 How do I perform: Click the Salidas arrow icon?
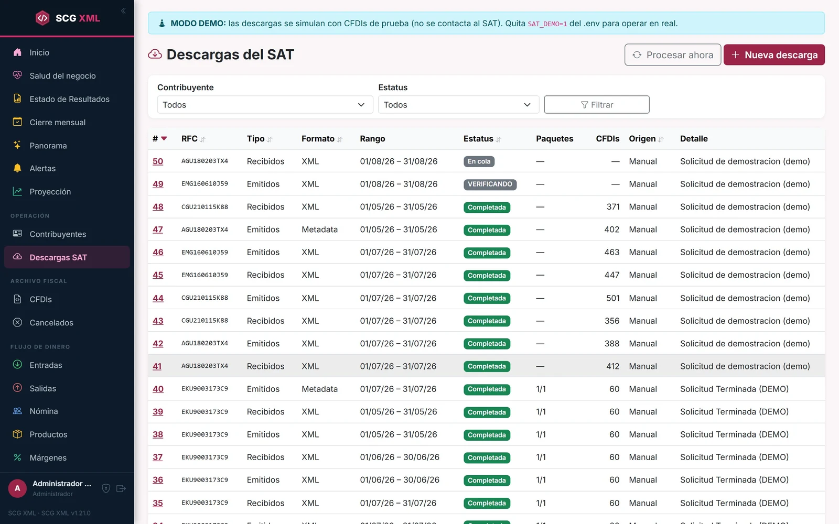(x=17, y=388)
